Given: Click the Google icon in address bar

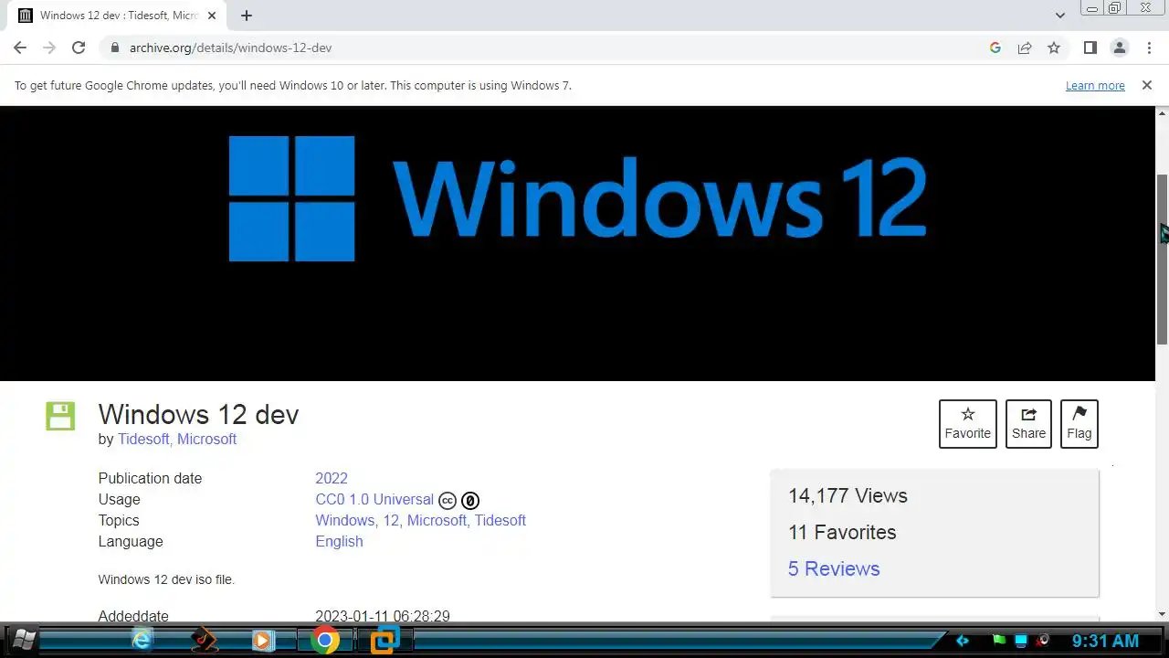Looking at the screenshot, I should pos(995,48).
